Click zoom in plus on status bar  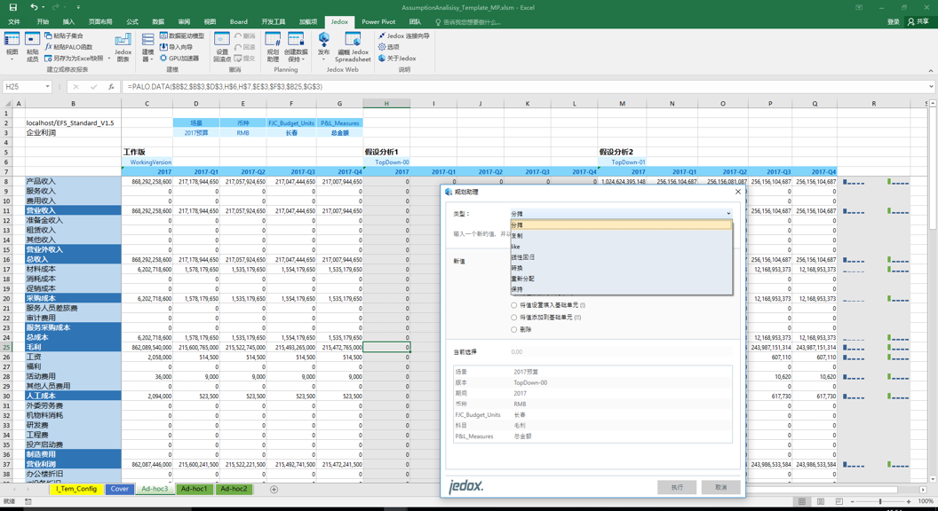coord(908,501)
